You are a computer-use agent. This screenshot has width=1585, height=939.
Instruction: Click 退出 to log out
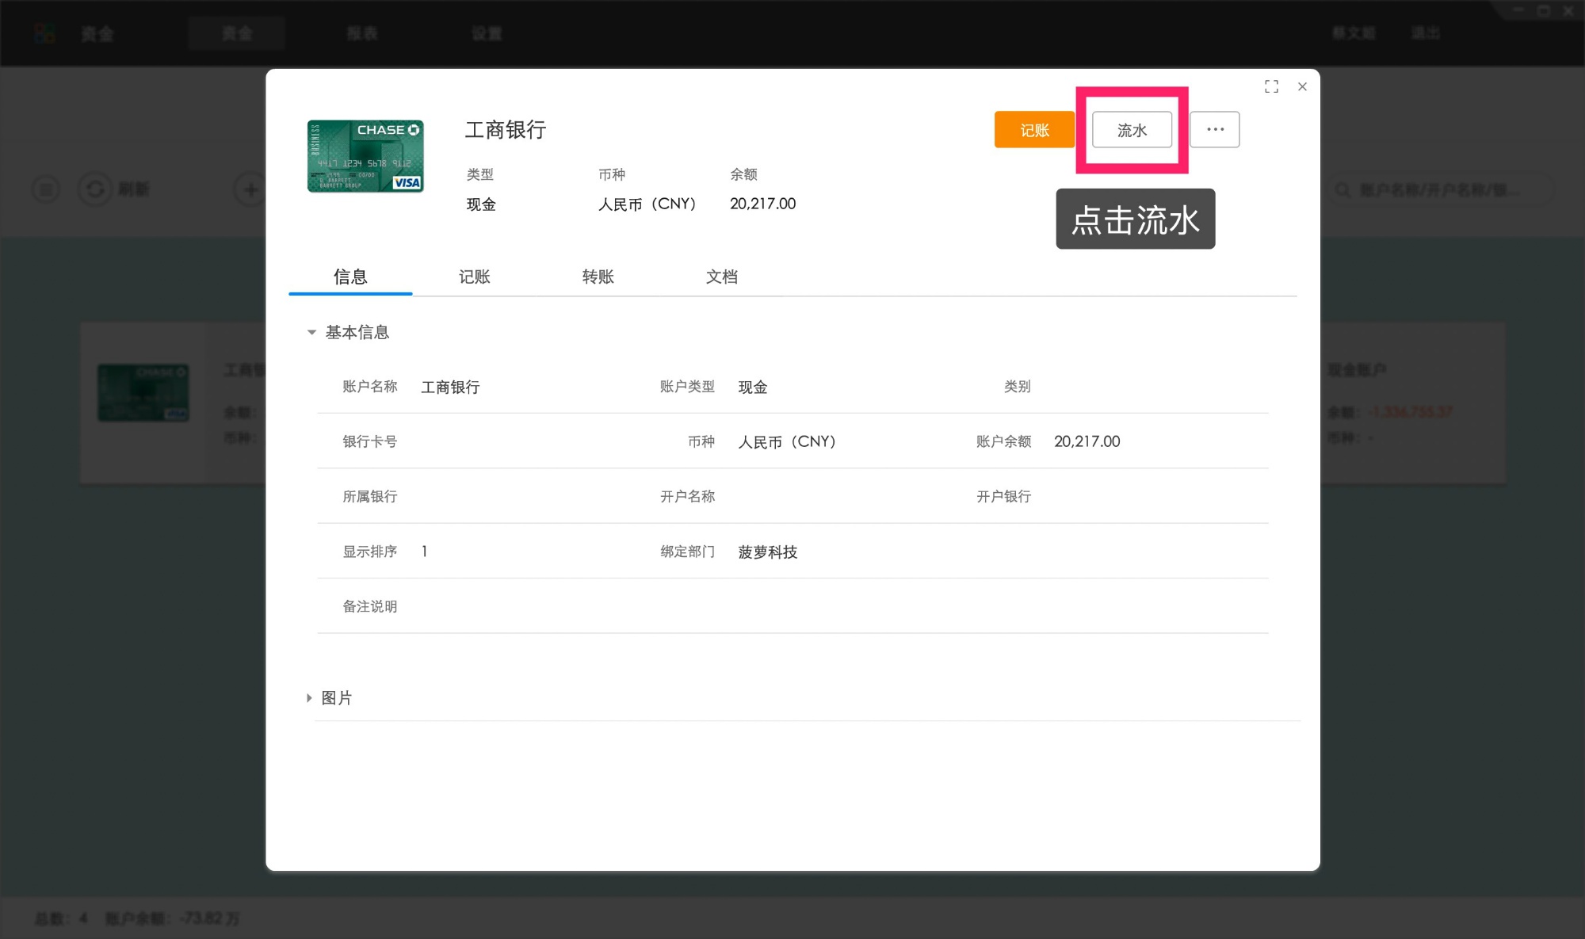pos(1424,33)
